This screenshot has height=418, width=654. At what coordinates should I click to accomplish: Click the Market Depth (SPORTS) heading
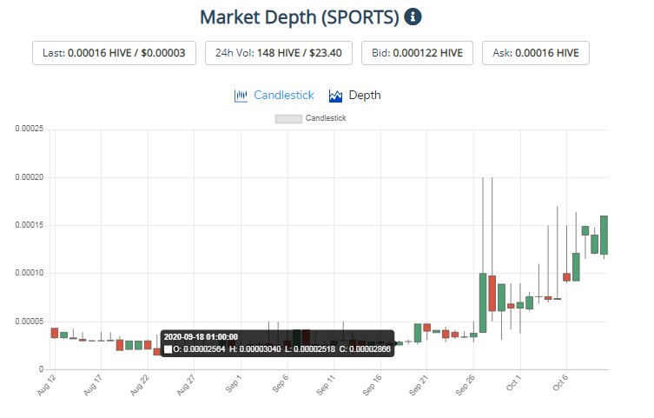point(300,17)
